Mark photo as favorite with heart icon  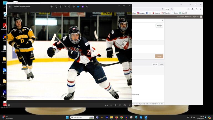(65, 6)
